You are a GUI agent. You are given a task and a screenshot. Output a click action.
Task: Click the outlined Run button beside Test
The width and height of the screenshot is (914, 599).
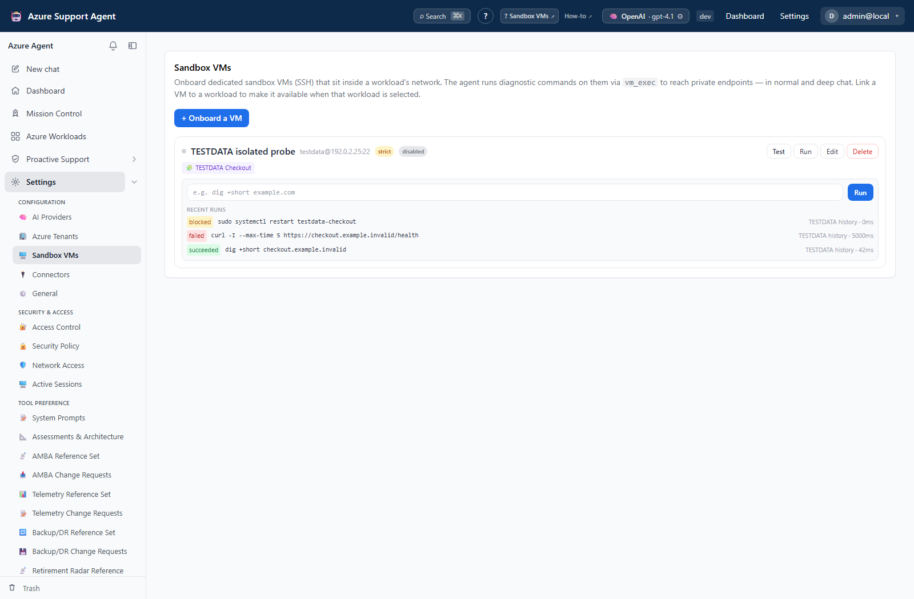[x=805, y=151]
